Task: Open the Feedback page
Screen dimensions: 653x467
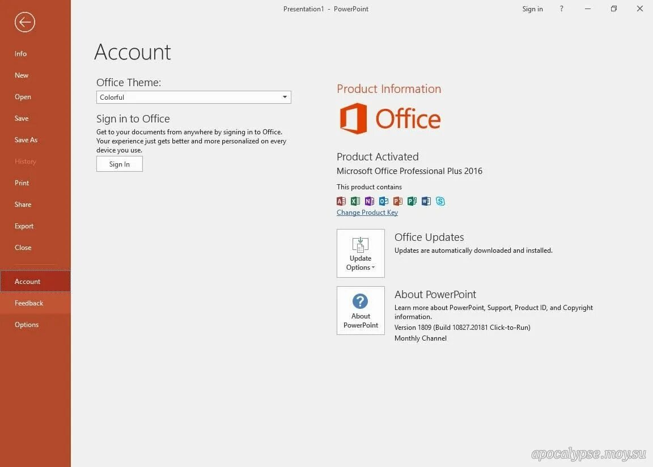Action: [x=35, y=303]
